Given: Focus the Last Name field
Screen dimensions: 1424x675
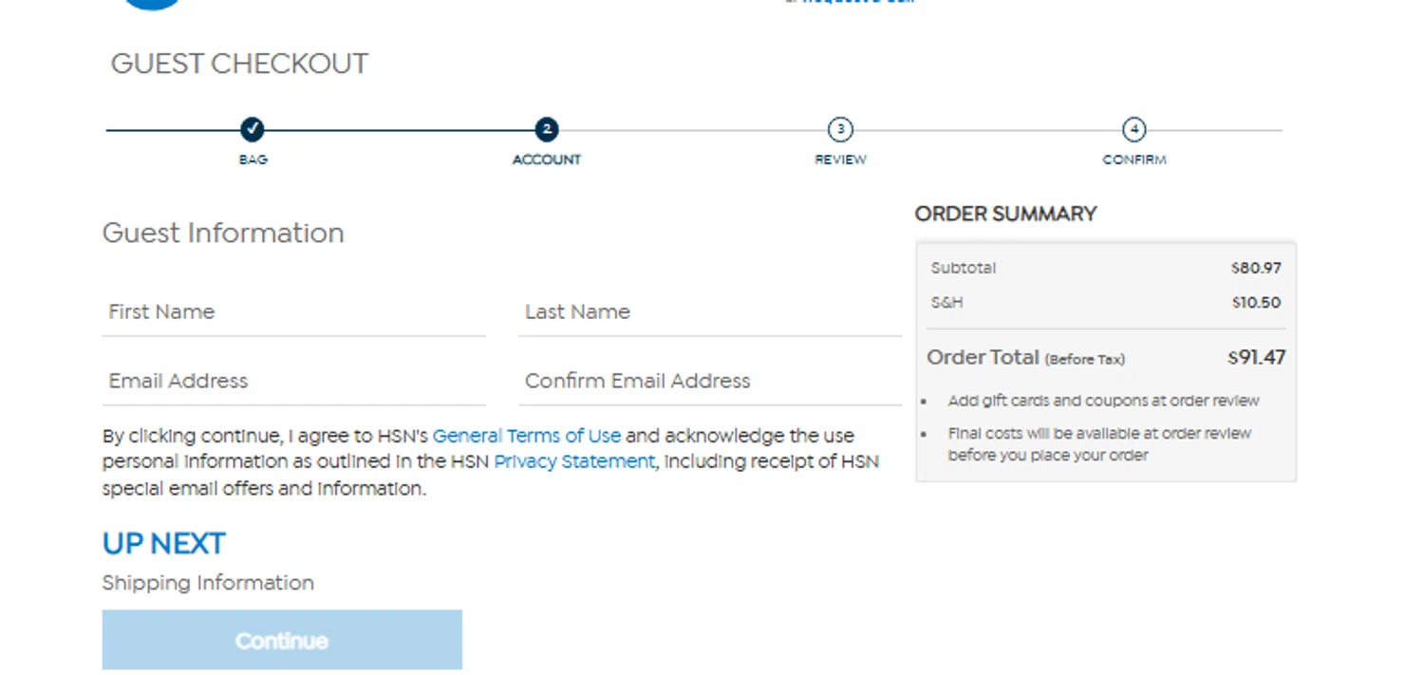Looking at the screenshot, I should (x=710, y=312).
